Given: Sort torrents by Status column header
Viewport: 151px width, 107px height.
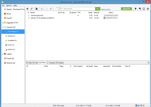Looking at the screenshot, I should [111, 13].
